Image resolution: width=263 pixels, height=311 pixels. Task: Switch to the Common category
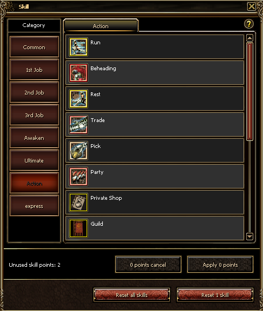click(34, 47)
